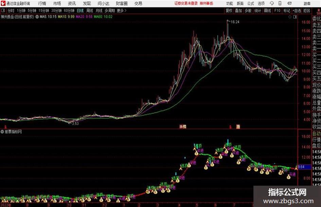Screen dimensions: 321x207
Task: Switch to the 15分钟 period tab
Action: (x=43, y=11)
